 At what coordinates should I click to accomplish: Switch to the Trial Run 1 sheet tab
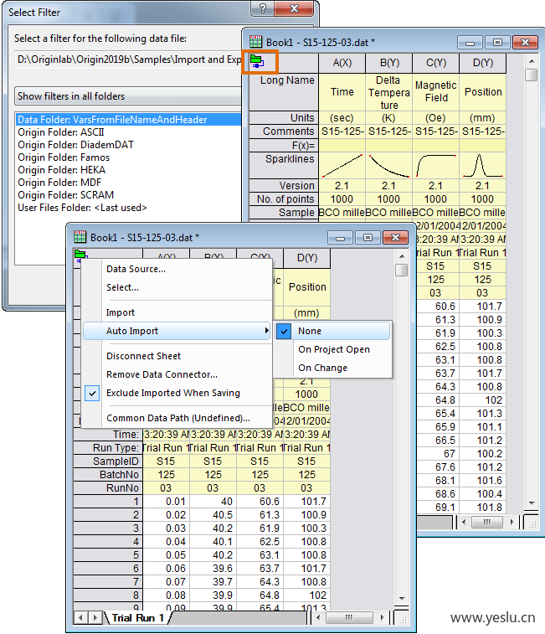click(137, 618)
